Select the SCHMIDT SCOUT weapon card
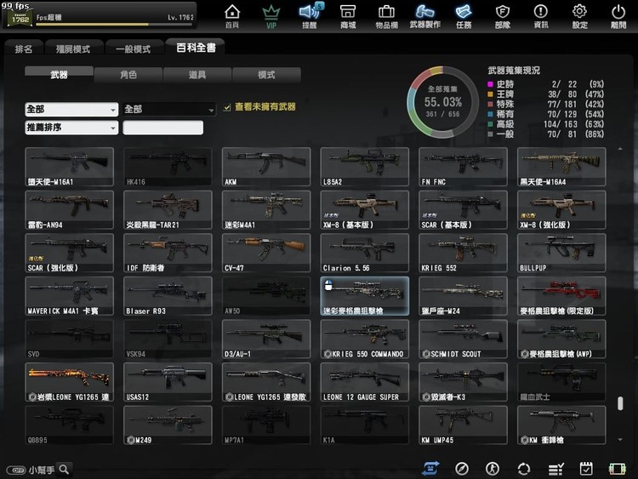Image resolution: width=638 pixels, height=479 pixels. point(463,339)
